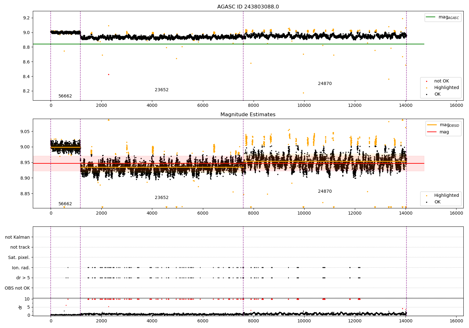Click the 8.6 y-axis tick in top plot
469x328 pixels.
click(26, 62)
